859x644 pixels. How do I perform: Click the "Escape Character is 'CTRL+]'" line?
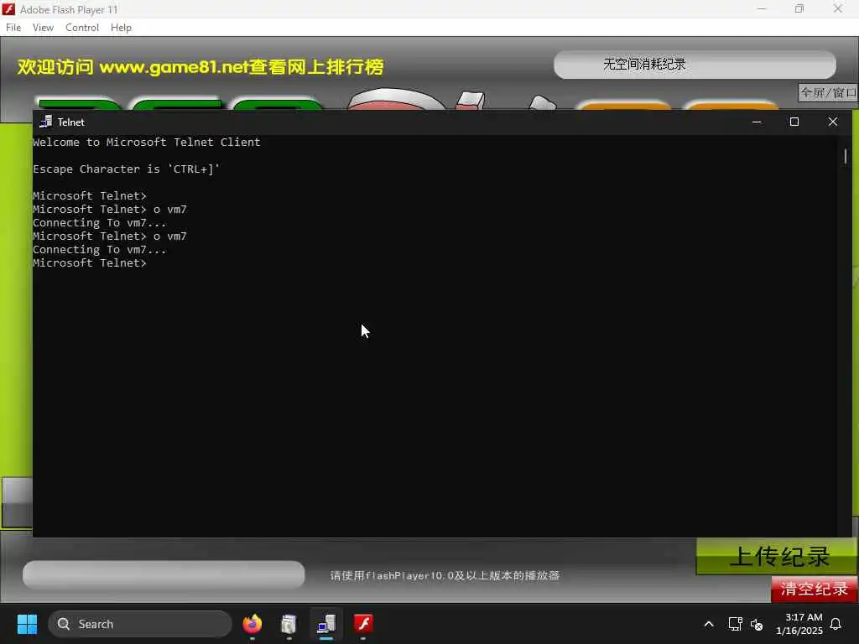(126, 169)
